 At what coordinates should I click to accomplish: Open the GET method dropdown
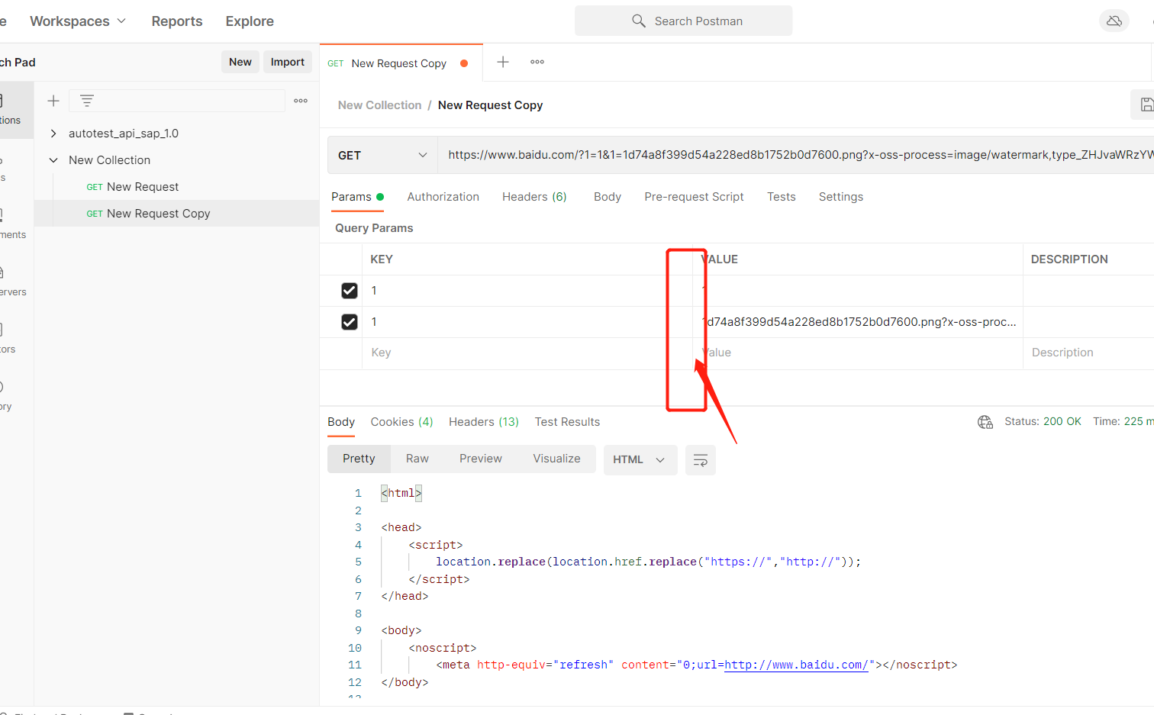click(382, 155)
